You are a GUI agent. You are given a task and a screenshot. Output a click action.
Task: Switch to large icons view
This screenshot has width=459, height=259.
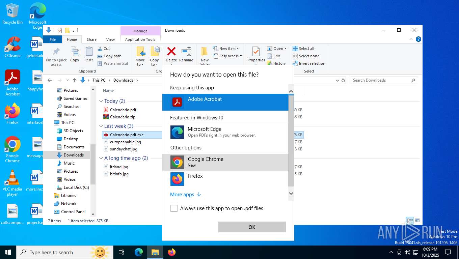(417, 221)
